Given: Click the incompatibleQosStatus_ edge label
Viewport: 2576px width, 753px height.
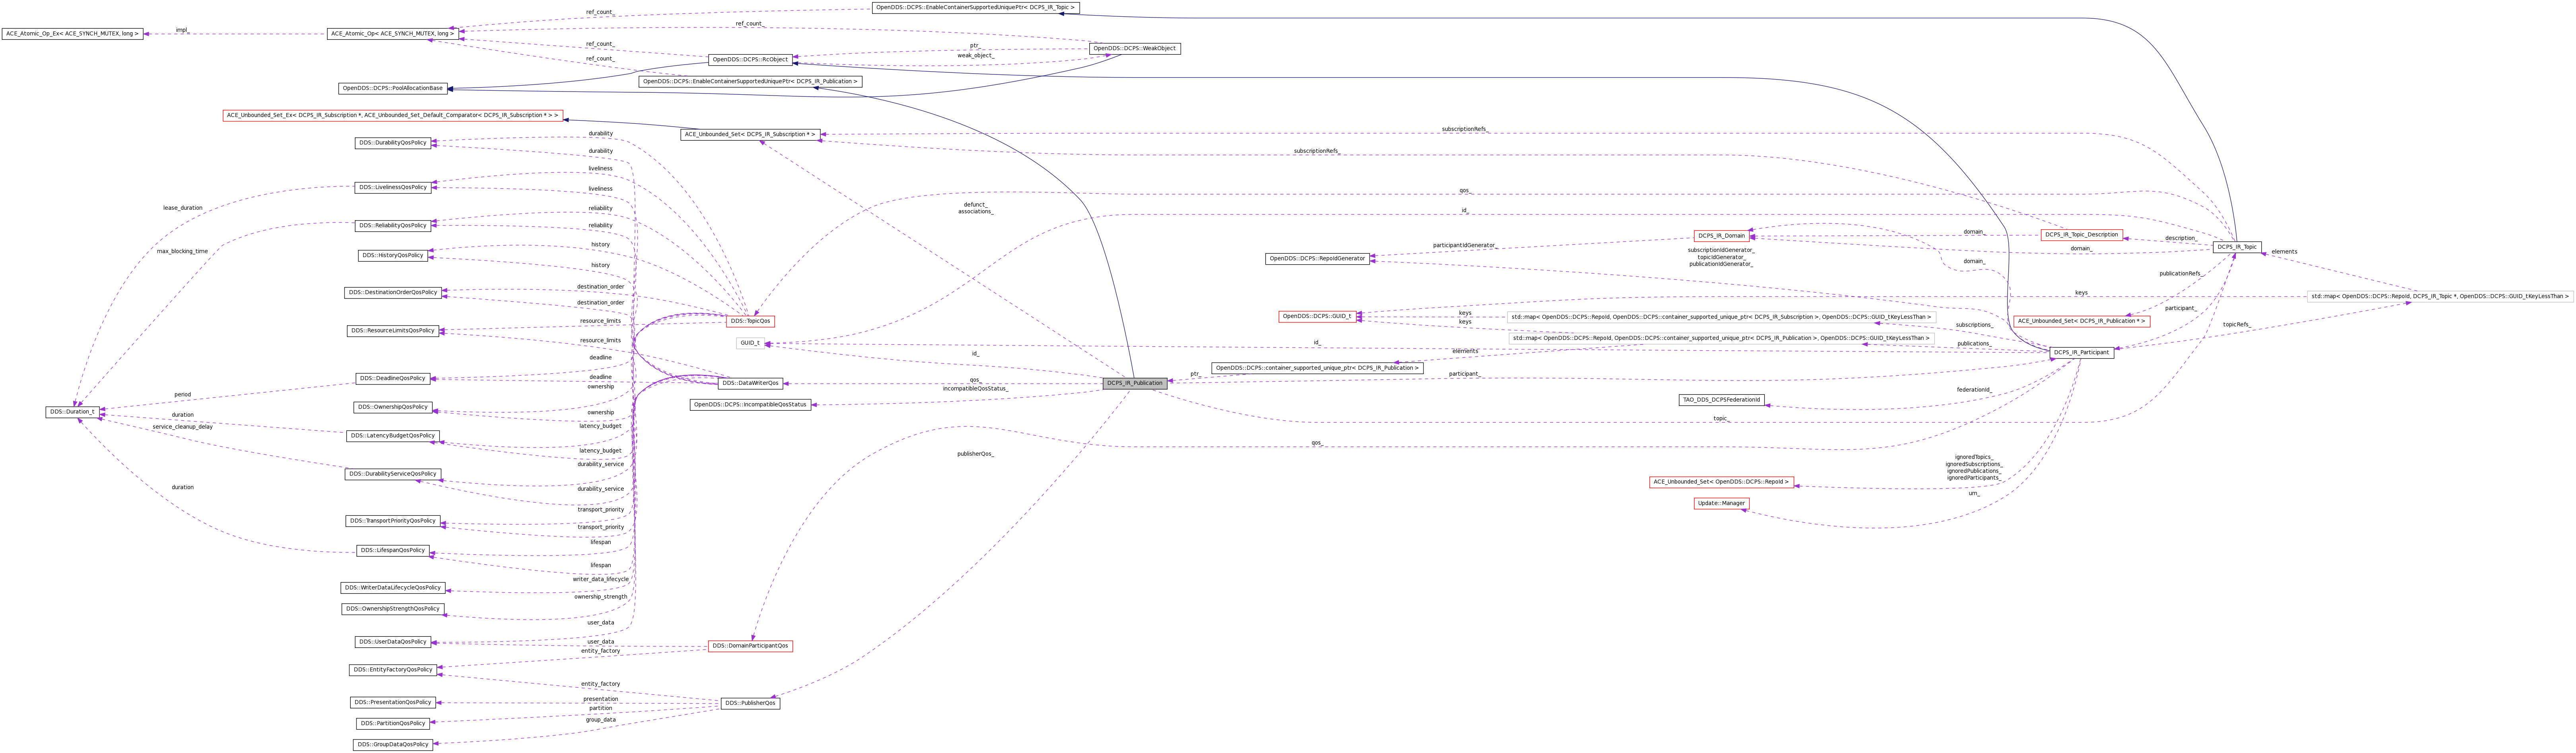Looking at the screenshot, I should coord(975,388).
